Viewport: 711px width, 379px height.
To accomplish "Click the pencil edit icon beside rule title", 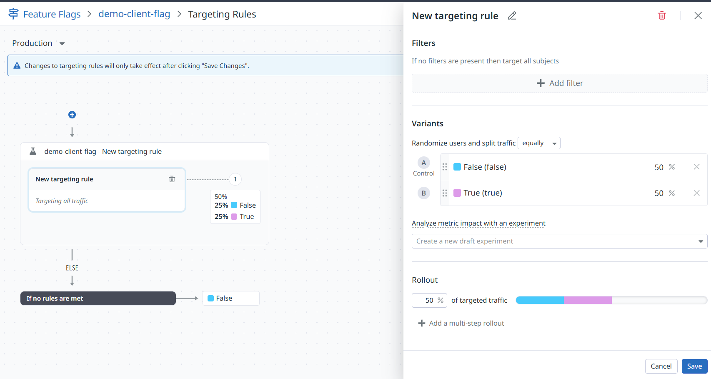I will pos(512,16).
